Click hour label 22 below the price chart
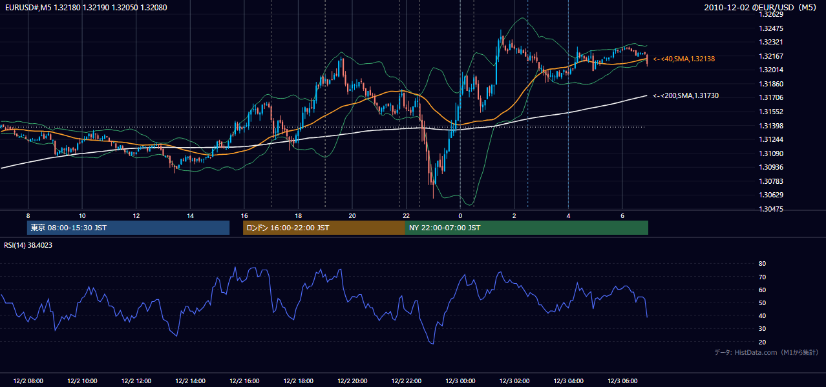 [x=406, y=215]
